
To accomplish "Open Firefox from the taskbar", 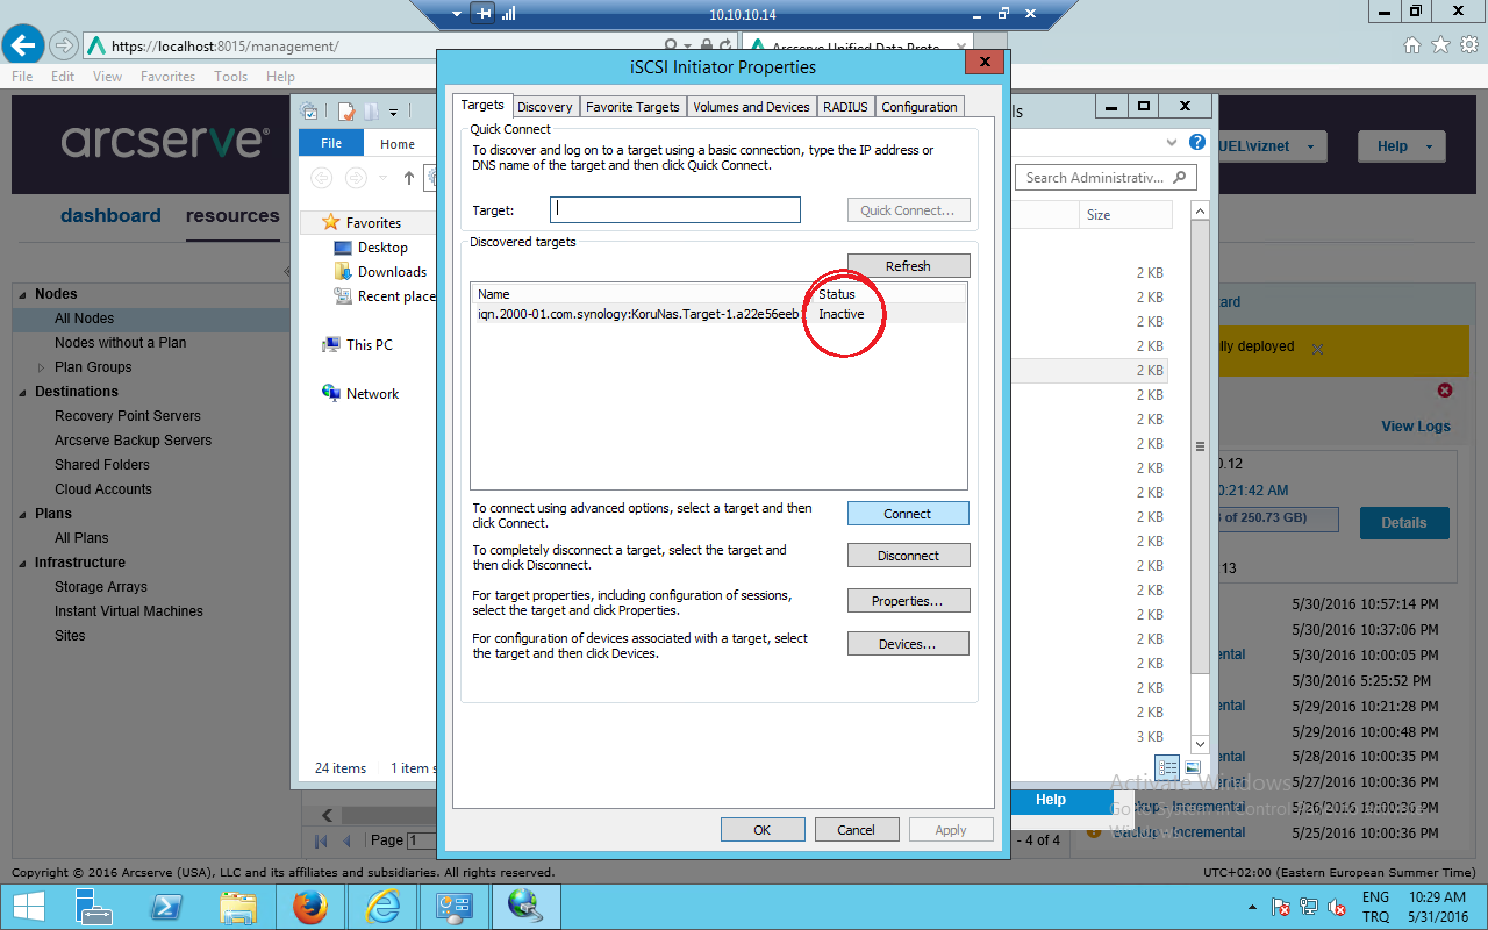I will coord(310,907).
